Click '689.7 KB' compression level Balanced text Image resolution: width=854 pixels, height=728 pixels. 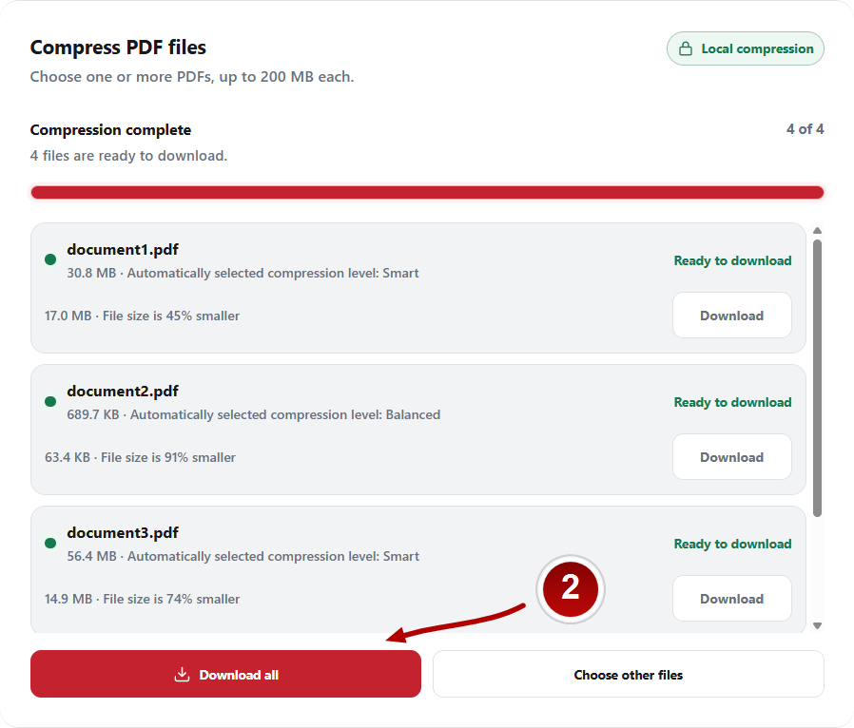pyautogui.click(x=254, y=414)
